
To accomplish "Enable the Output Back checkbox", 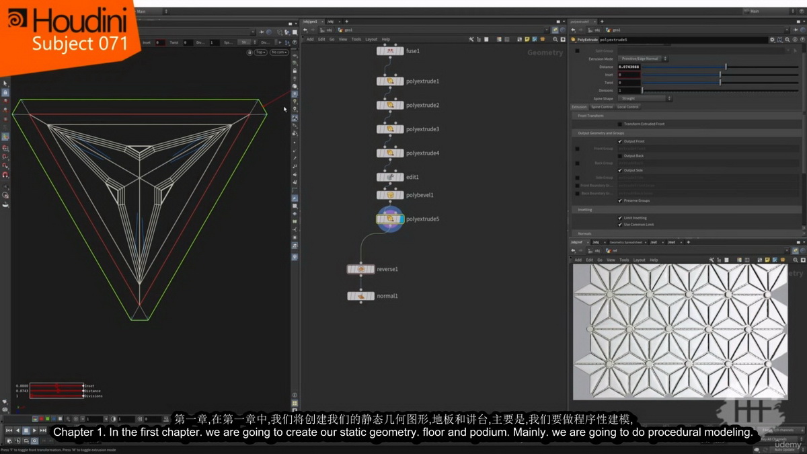I will pos(620,156).
